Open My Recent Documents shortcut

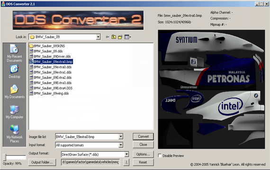pos(15,53)
